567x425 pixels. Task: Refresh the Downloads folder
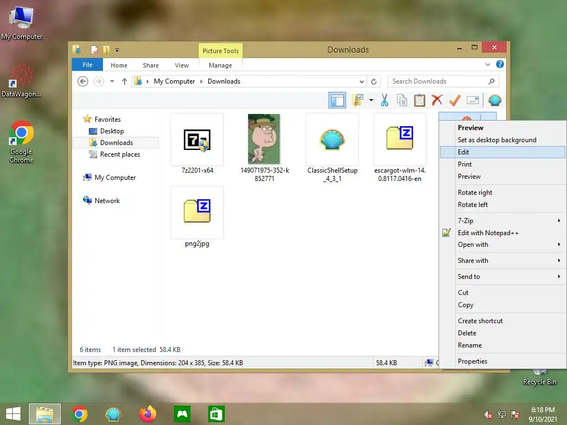tap(374, 81)
